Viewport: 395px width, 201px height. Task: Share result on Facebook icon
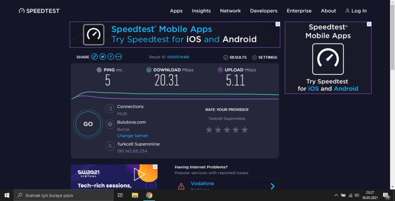point(111,57)
